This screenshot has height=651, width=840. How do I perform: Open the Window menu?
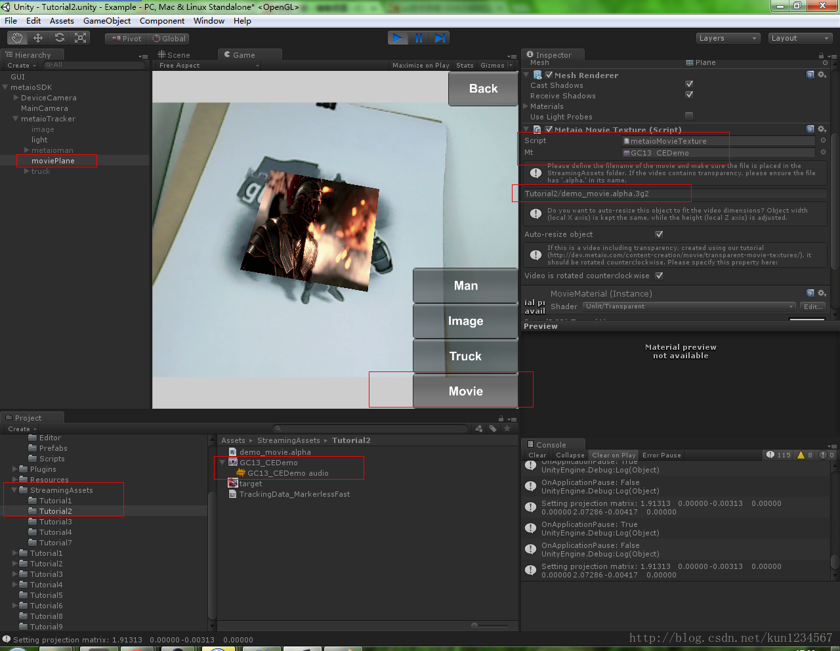(209, 21)
